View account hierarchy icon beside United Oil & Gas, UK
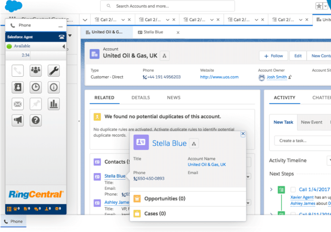 [165, 56]
